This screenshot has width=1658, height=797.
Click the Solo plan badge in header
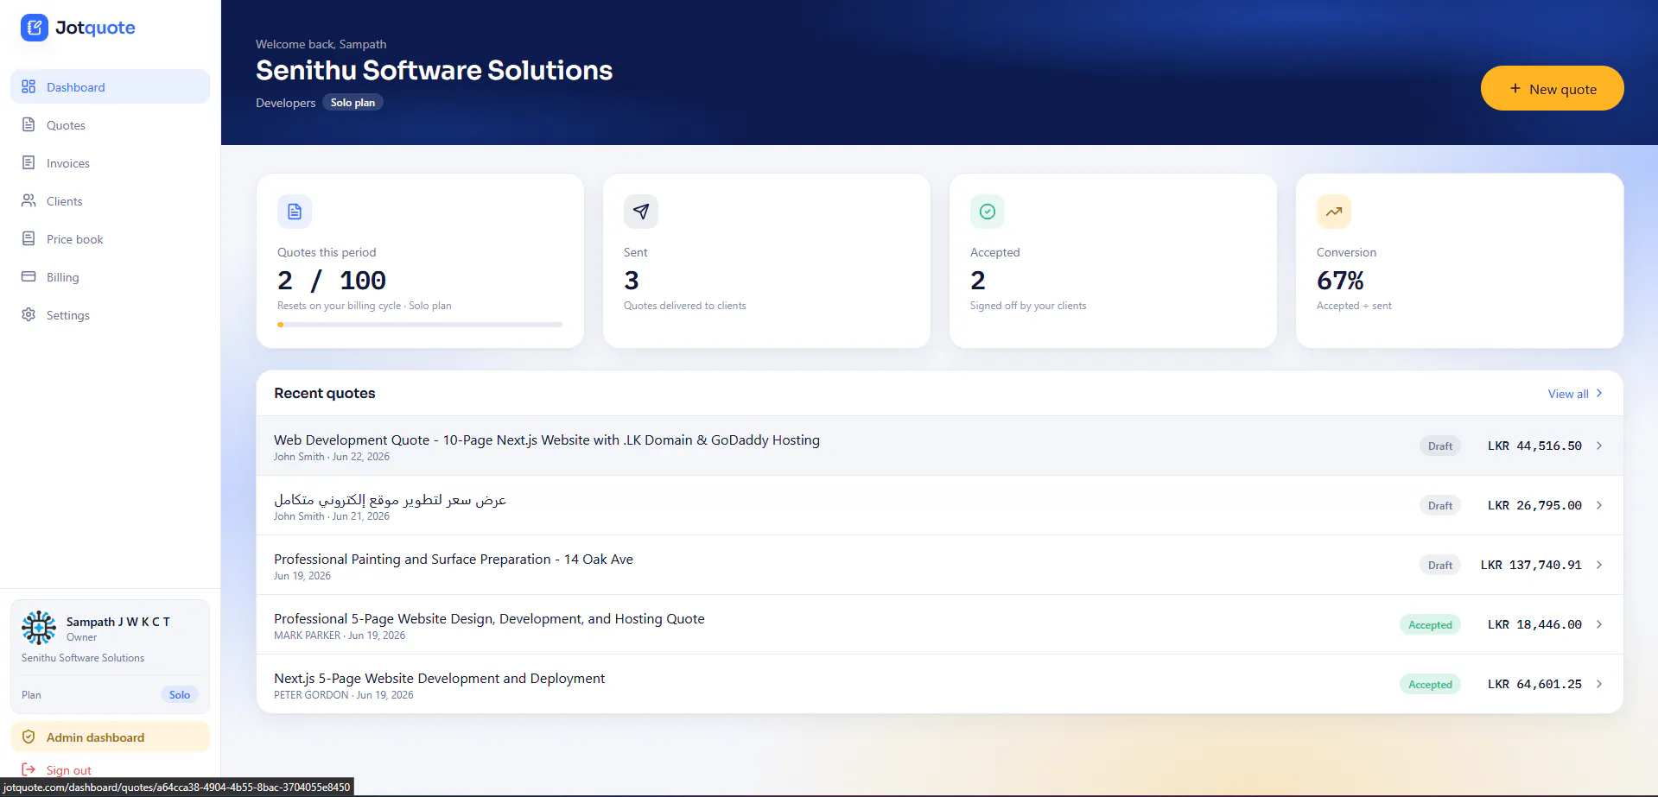point(353,102)
